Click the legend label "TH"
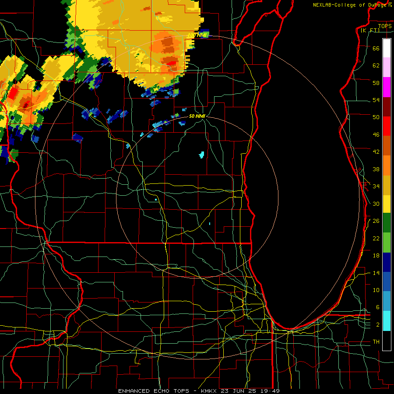Screen dimensions: 394x394 (x=376, y=342)
